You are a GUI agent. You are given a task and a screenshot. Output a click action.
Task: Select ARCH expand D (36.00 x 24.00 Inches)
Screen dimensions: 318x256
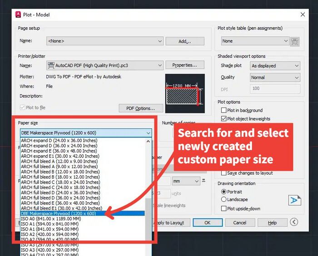tap(83, 146)
